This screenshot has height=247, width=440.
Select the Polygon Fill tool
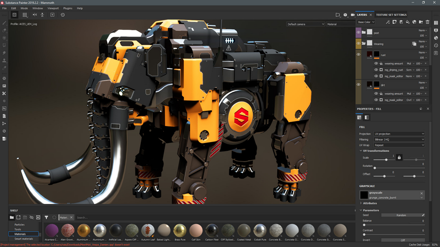point(4,45)
